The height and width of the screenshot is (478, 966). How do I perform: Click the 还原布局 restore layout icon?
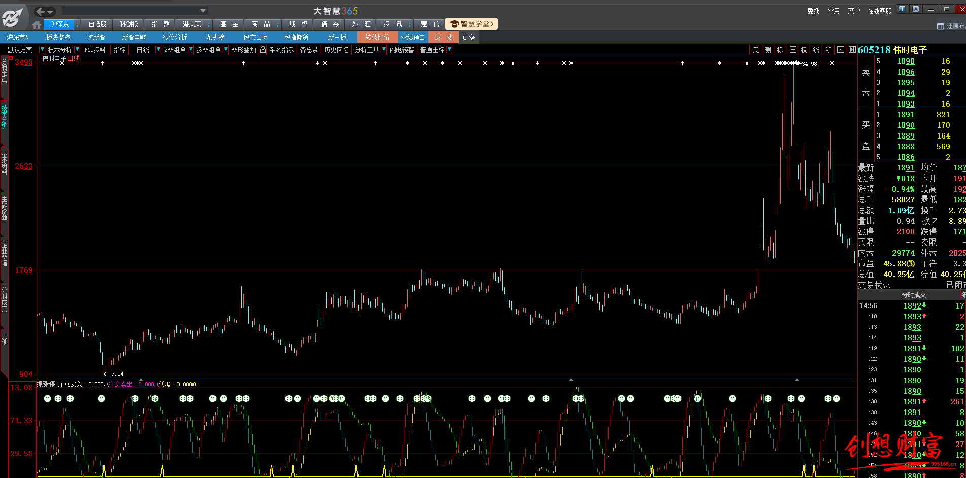(941, 26)
